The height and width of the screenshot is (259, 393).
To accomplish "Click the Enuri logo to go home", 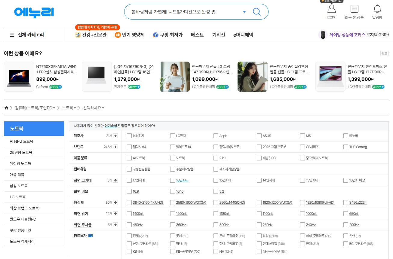I will point(34,12).
